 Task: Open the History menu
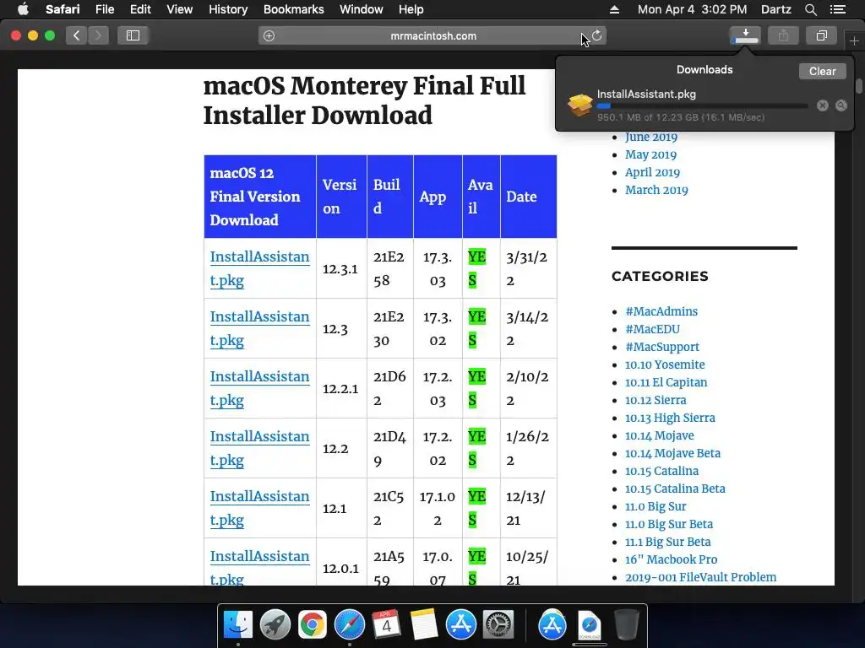[x=228, y=9]
